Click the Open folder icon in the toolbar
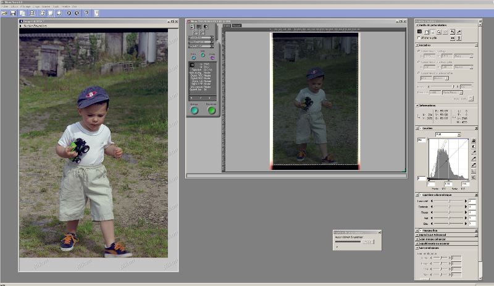This screenshot has width=494, height=286. click(x=4, y=13)
